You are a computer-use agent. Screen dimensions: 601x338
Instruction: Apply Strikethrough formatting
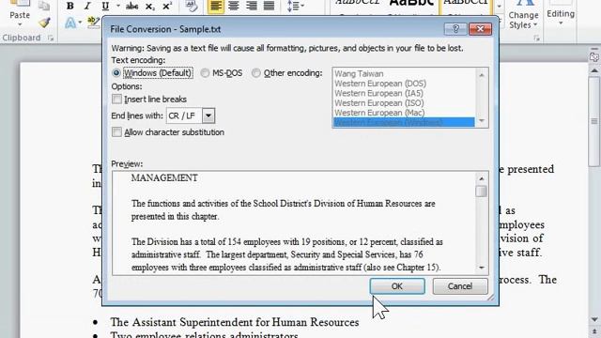click(x=131, y=6)
